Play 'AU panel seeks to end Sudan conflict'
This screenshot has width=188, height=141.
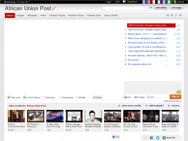click(146, 43)
